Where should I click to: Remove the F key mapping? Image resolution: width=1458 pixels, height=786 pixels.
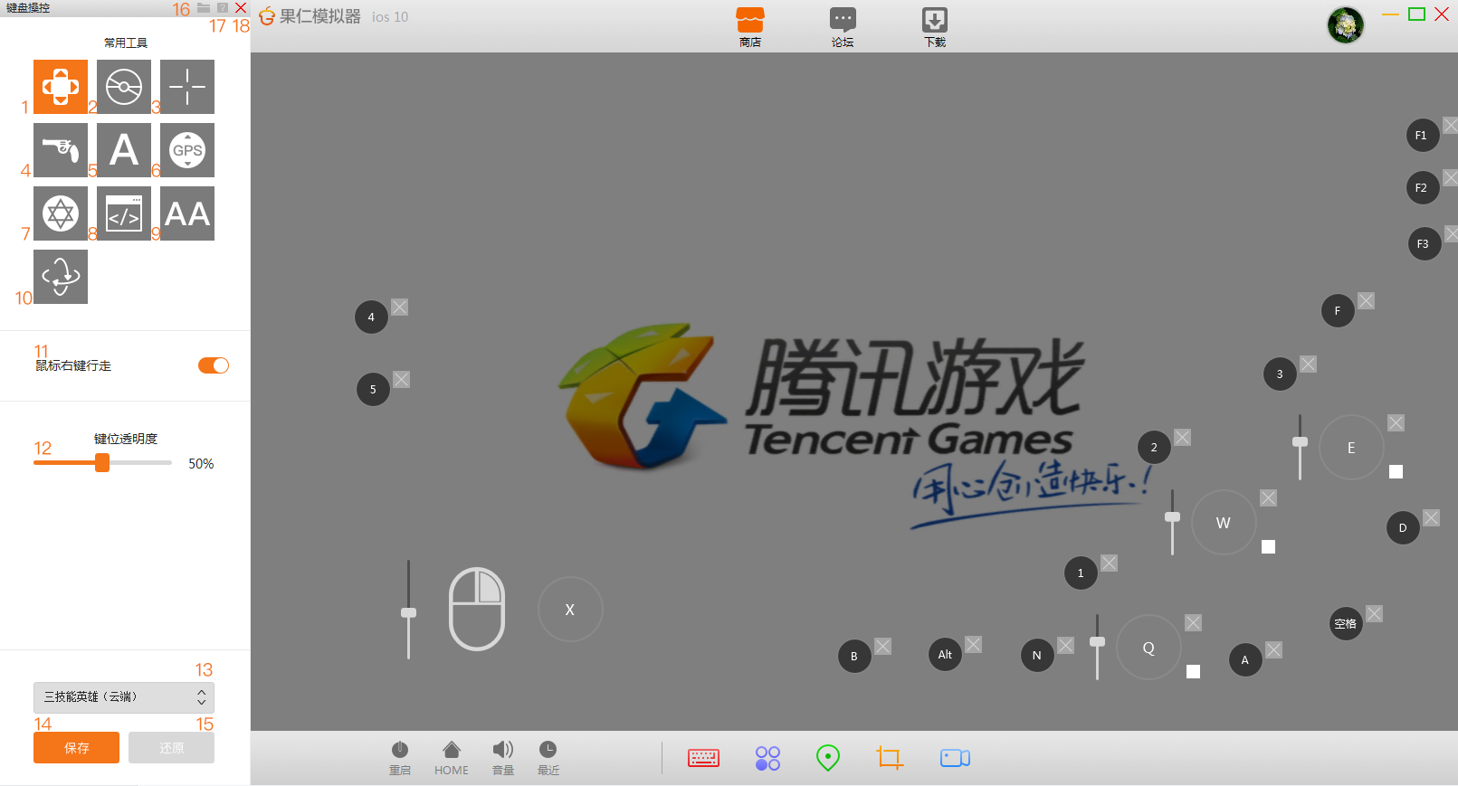coord(1366,301)
